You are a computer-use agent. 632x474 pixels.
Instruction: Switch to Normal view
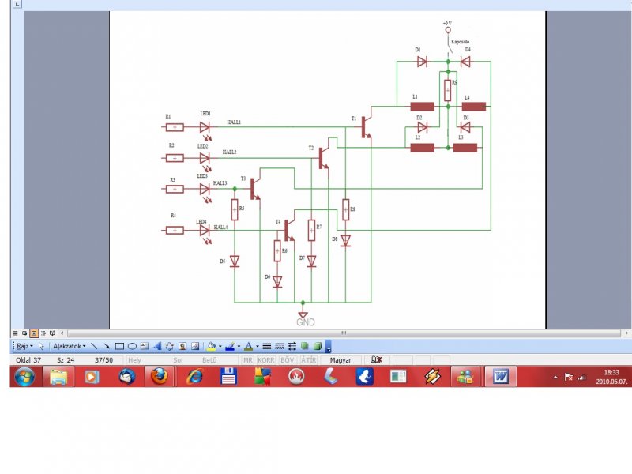point(15,333)
